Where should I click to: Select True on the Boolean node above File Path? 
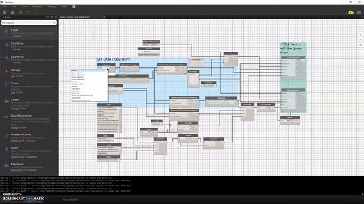[147, 45]
